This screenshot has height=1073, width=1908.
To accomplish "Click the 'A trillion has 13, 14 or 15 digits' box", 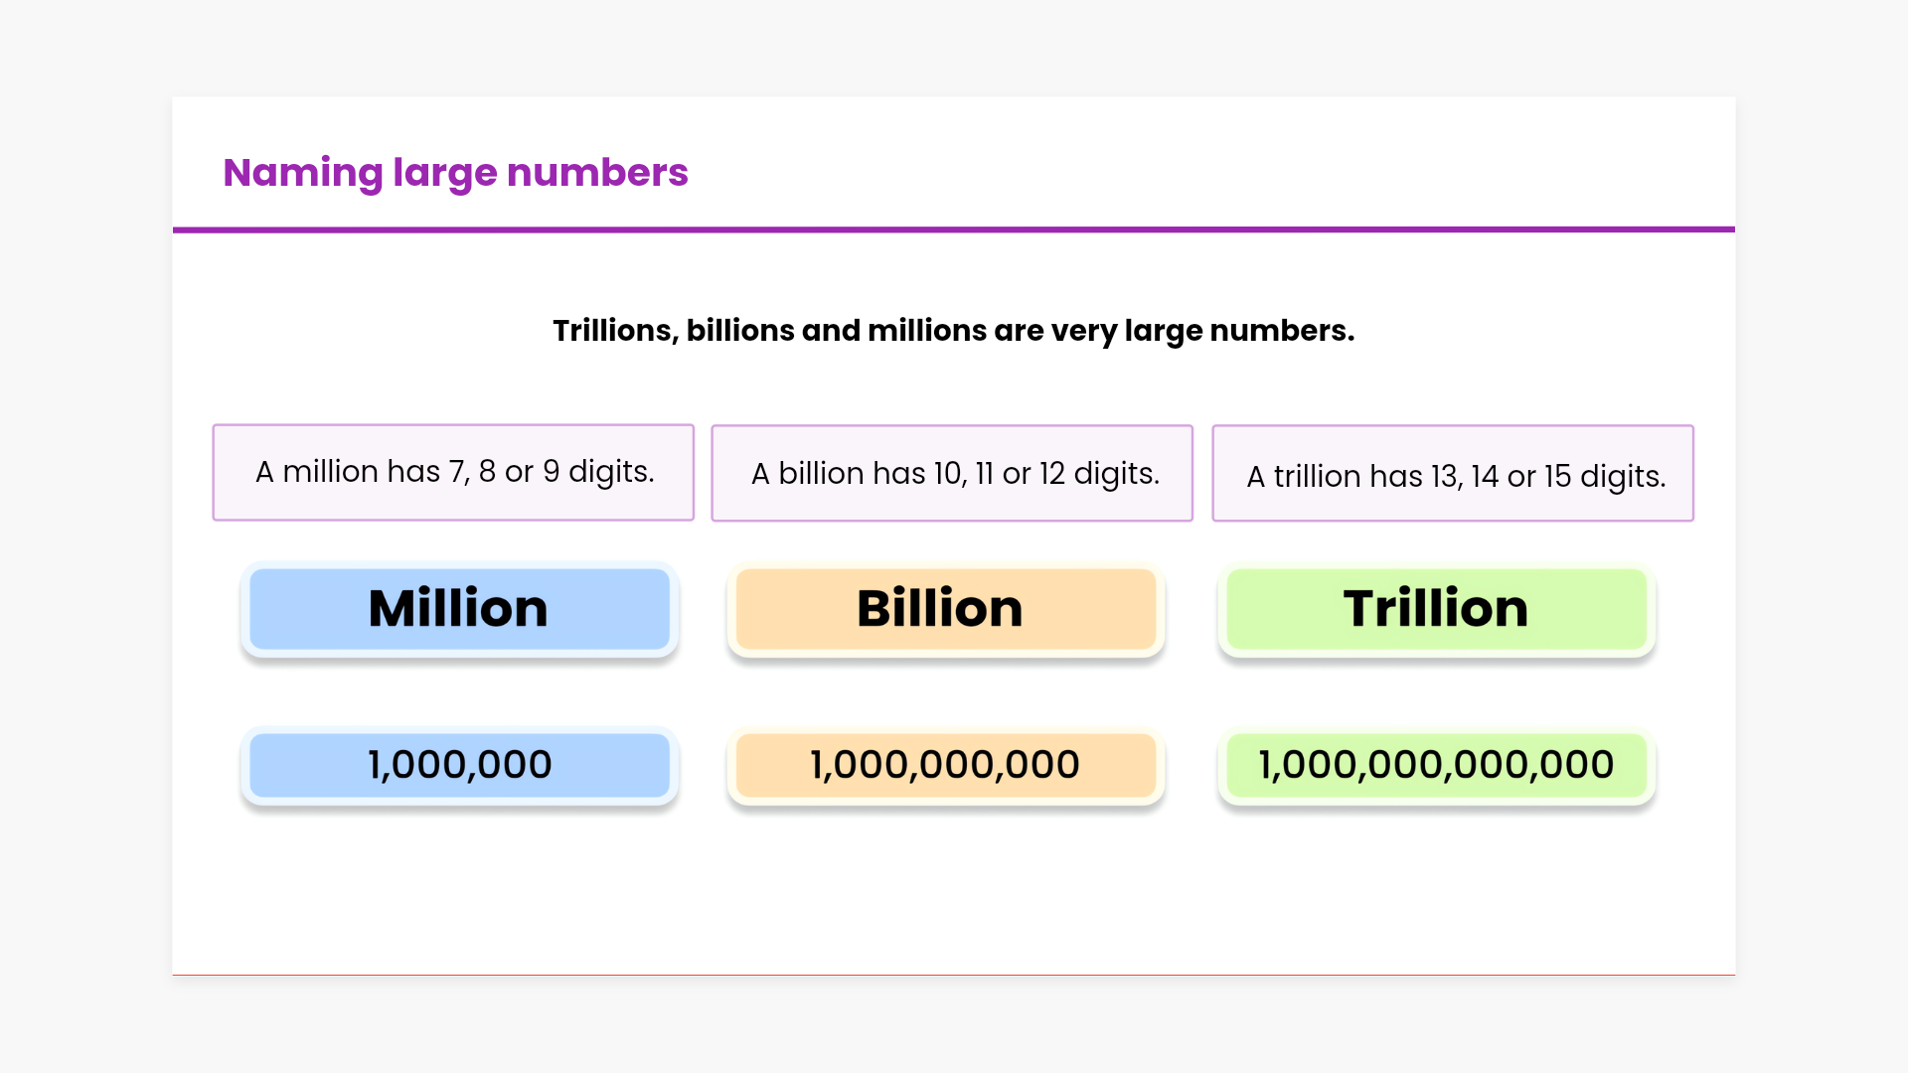I will 1453,474.
